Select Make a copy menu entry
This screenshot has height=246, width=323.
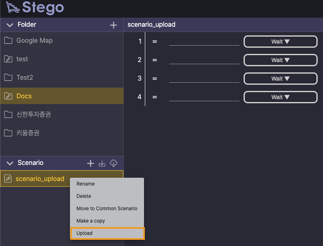tap(107, 221)
